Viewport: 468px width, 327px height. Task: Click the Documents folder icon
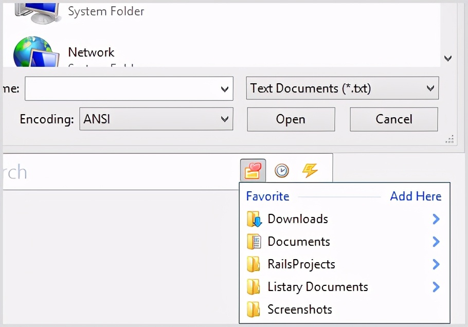(x=254, y=242)
